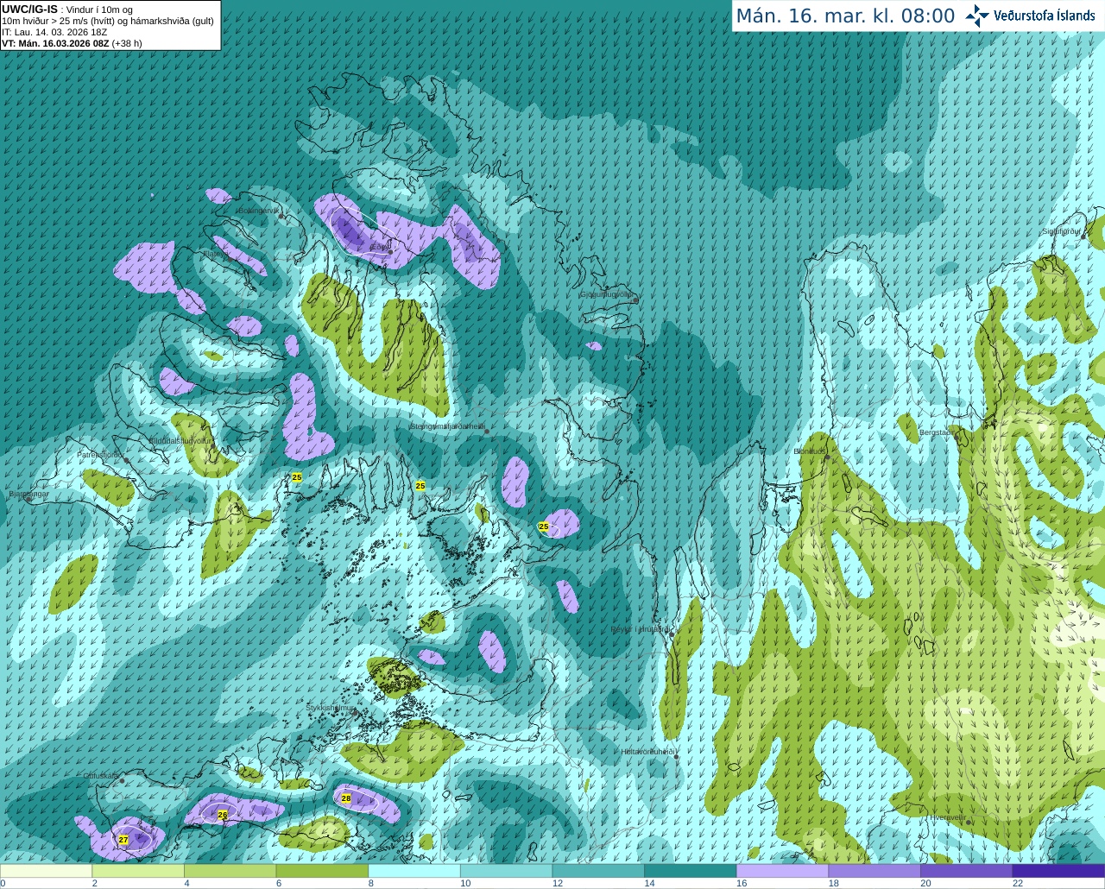Click the legend tick number 8
1105x889 pixels.
coord(370,883)
